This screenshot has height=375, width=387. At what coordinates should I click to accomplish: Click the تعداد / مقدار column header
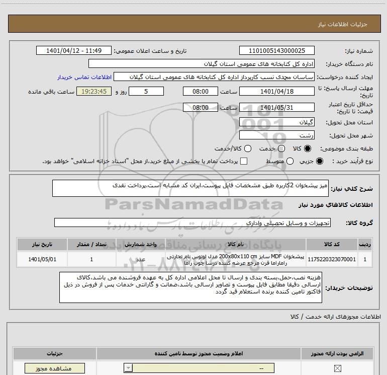91,244
